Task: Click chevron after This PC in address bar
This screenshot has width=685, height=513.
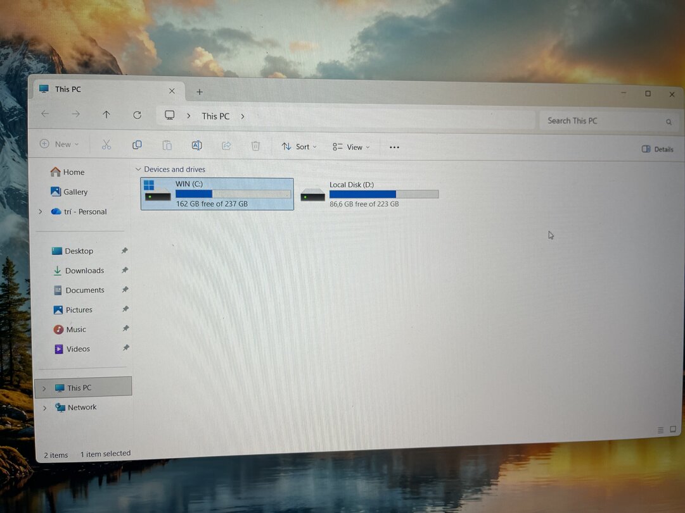Action: 243,116
